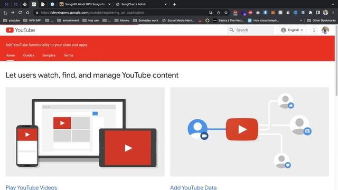Click the lock icon in the address bar
Screen dimensions: 338x190
pyautogui.click(x=37, y=13)
